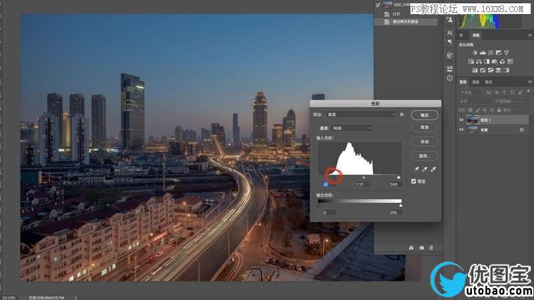The width and height of the screenshot is (534, 300).
Task: Switch to the 调整 (Adjustments) tab
Action: point(476,35)
